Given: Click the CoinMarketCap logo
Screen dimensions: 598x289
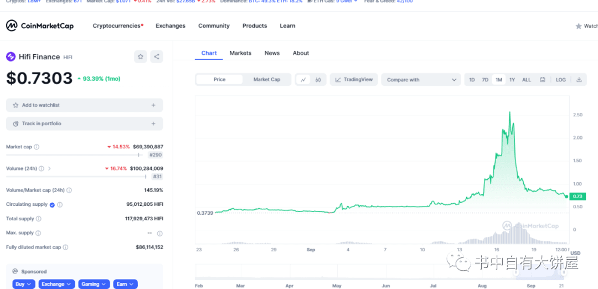Looking at the screenshot, I should (39, 26).
